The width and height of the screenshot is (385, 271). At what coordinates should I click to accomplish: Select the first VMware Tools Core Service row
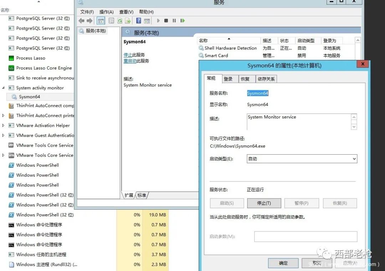[41, 145]
